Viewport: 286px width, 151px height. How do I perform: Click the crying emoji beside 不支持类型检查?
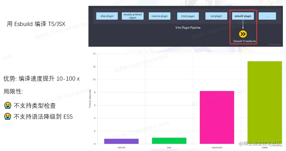[x=8, y=106]
